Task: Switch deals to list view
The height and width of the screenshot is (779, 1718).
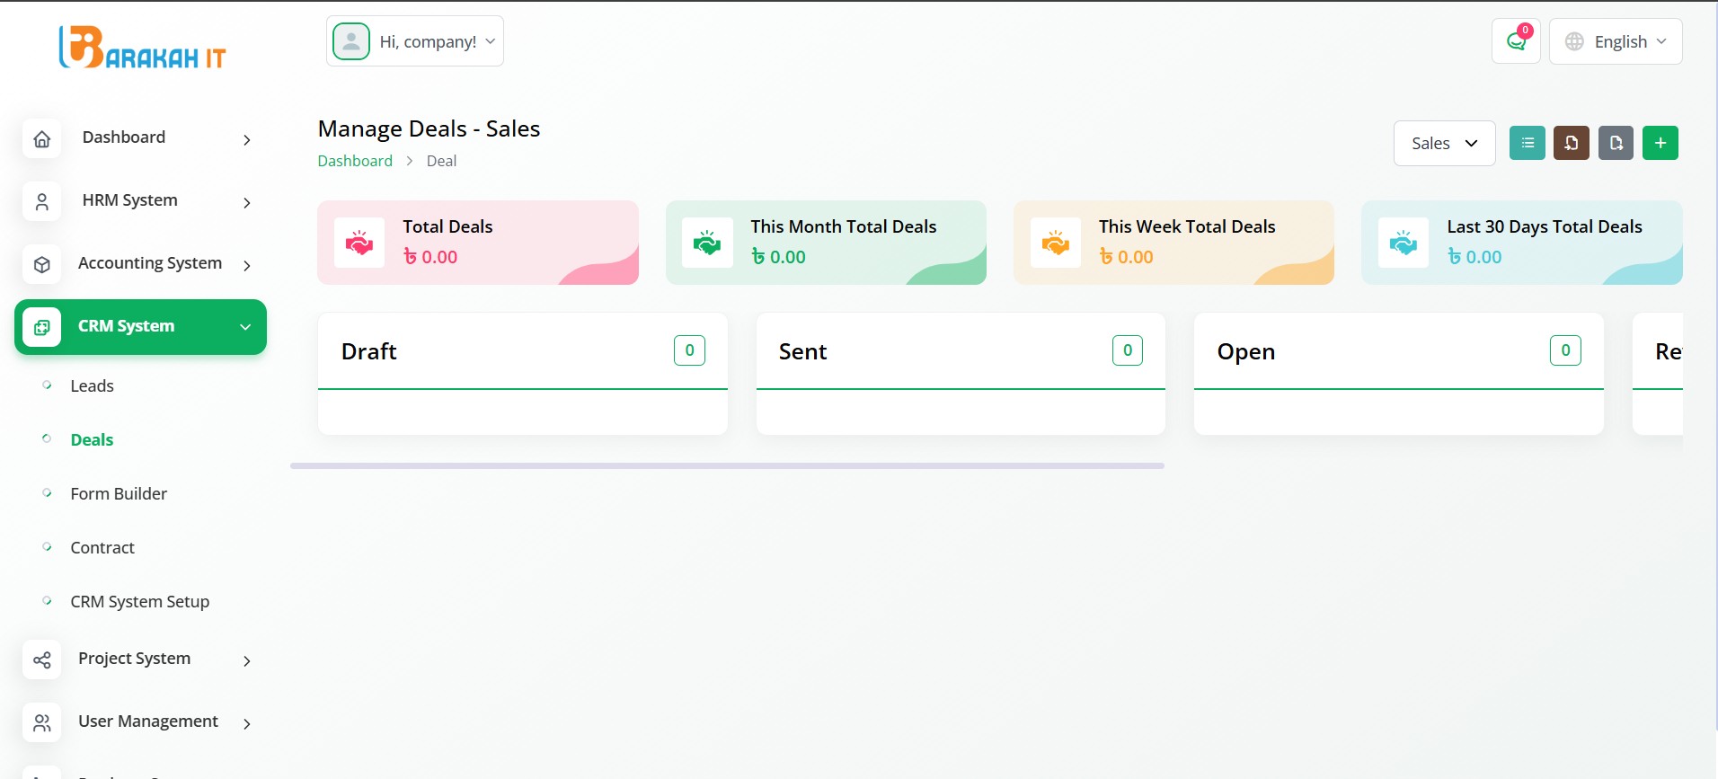Action: coord(1527,143)
